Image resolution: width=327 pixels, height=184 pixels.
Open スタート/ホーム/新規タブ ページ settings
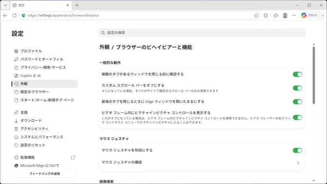pos(45,100)
